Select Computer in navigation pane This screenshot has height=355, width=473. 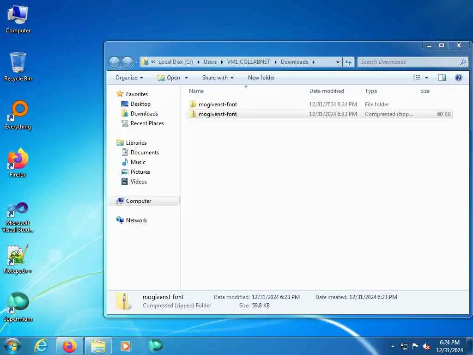click(x=144, y=201)
